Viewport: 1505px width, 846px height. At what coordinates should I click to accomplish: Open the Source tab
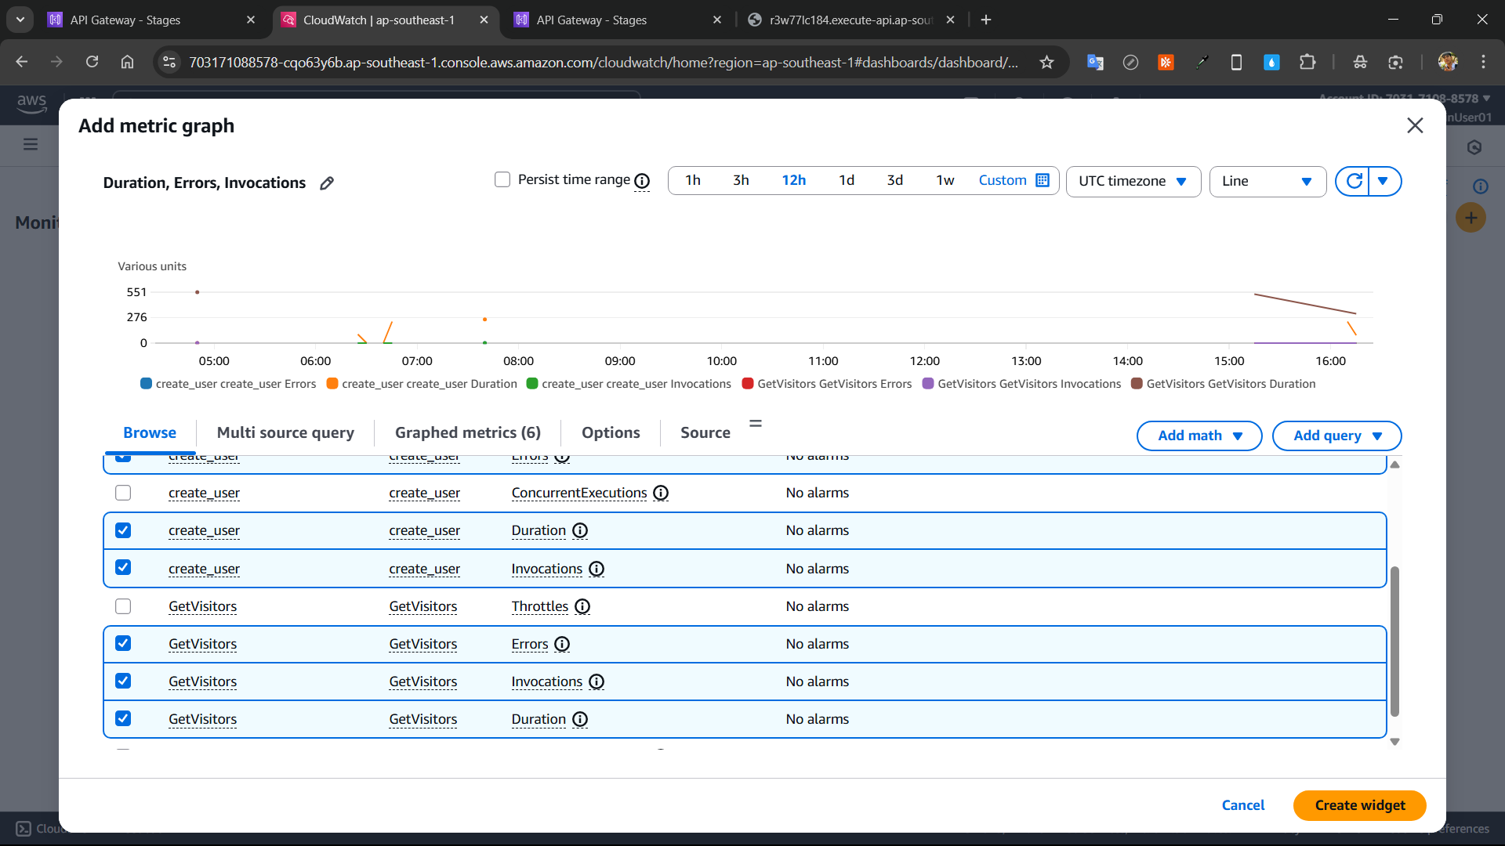[x=705, y=432]
